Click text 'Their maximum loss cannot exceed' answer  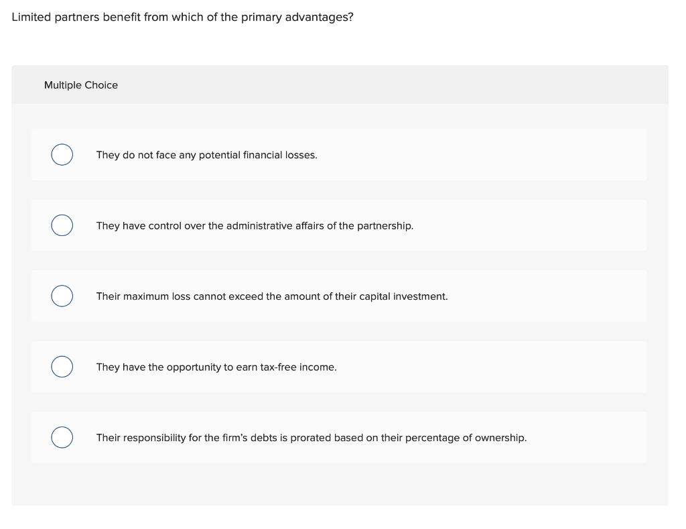click(272, 296)
